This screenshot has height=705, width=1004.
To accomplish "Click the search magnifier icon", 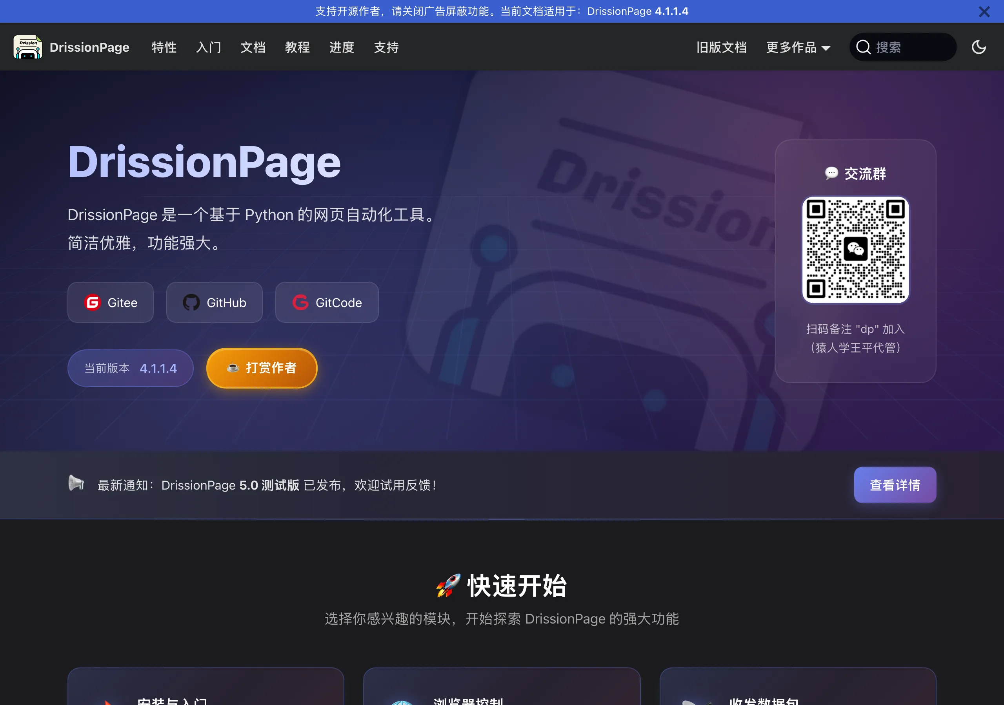I will click(863, 47).
